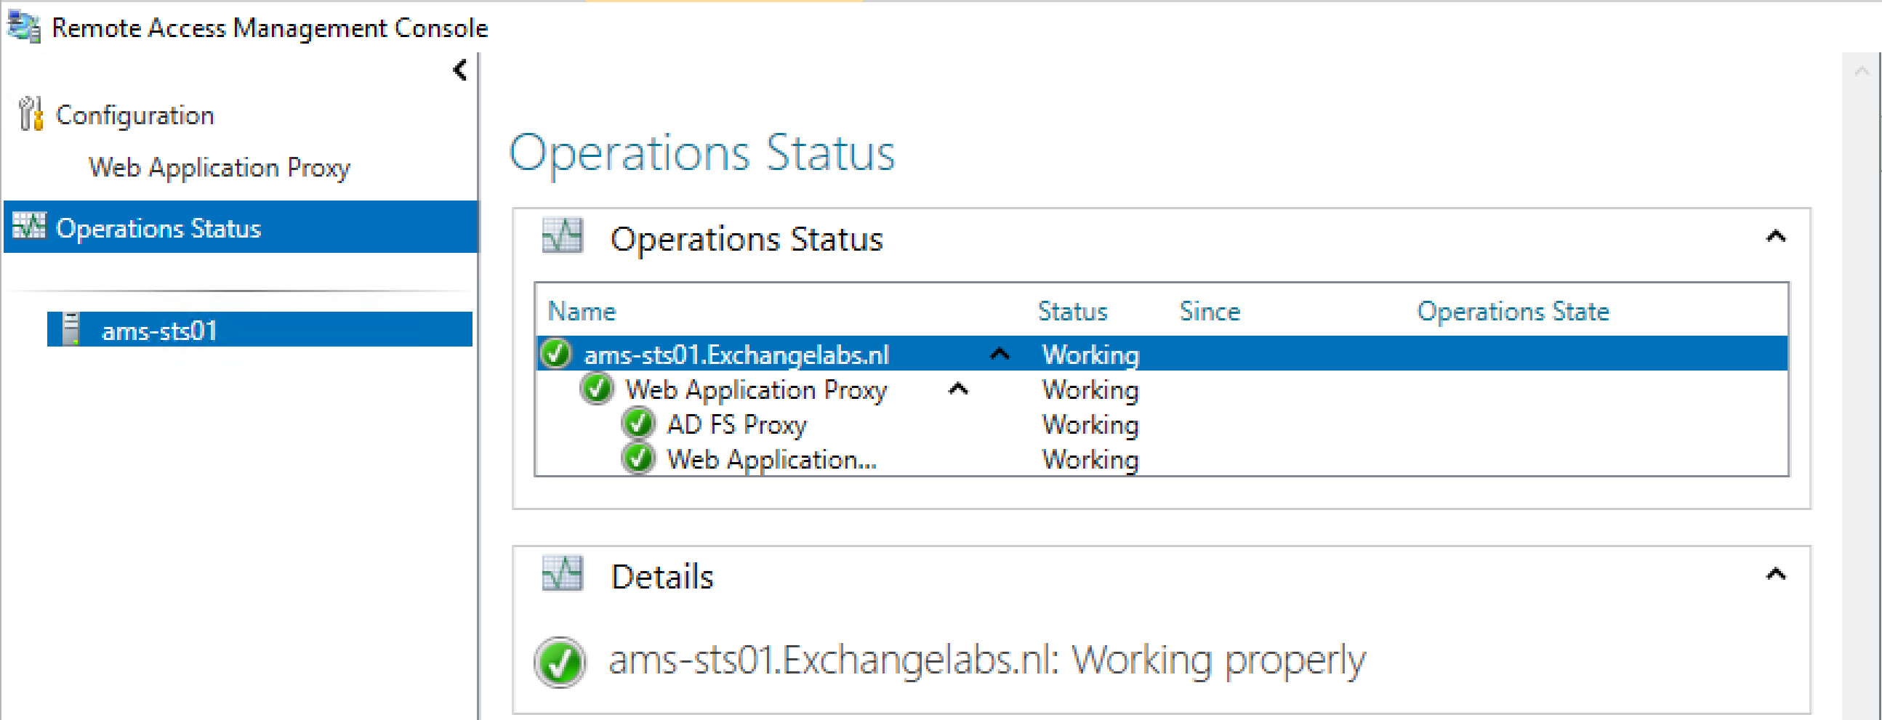Viewport: 1882px width, 720px height.
Task: Select the ams-sts01 server in sidebar
Action: (159, 331)
